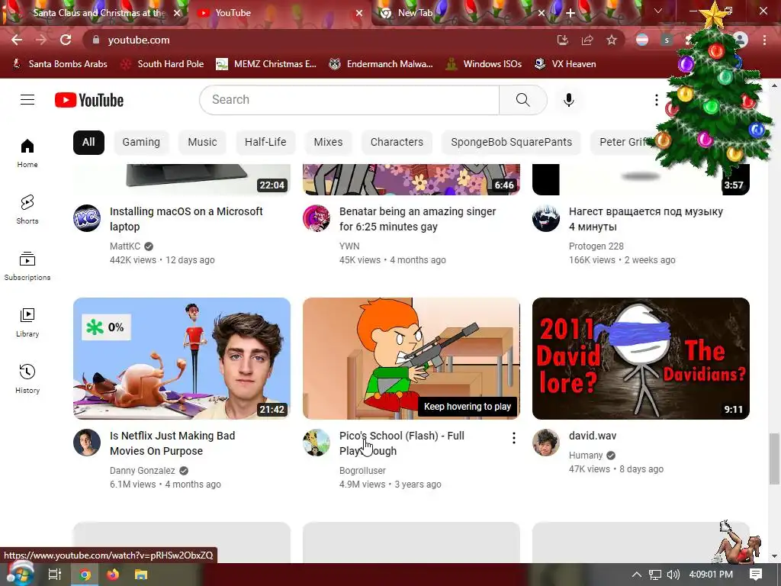Open VX Heaven bookmark
The width and height of the screenshot is (781, 586).
point(565,64)
